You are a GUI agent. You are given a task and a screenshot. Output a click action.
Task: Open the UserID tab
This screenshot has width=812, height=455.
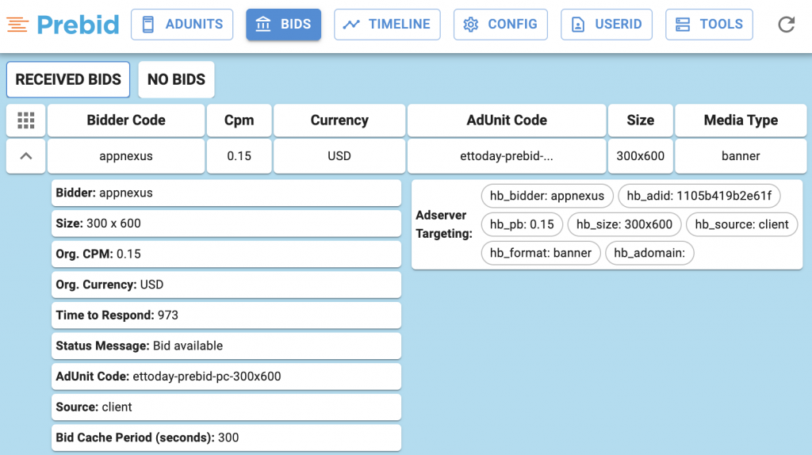(x=607, y=25)
